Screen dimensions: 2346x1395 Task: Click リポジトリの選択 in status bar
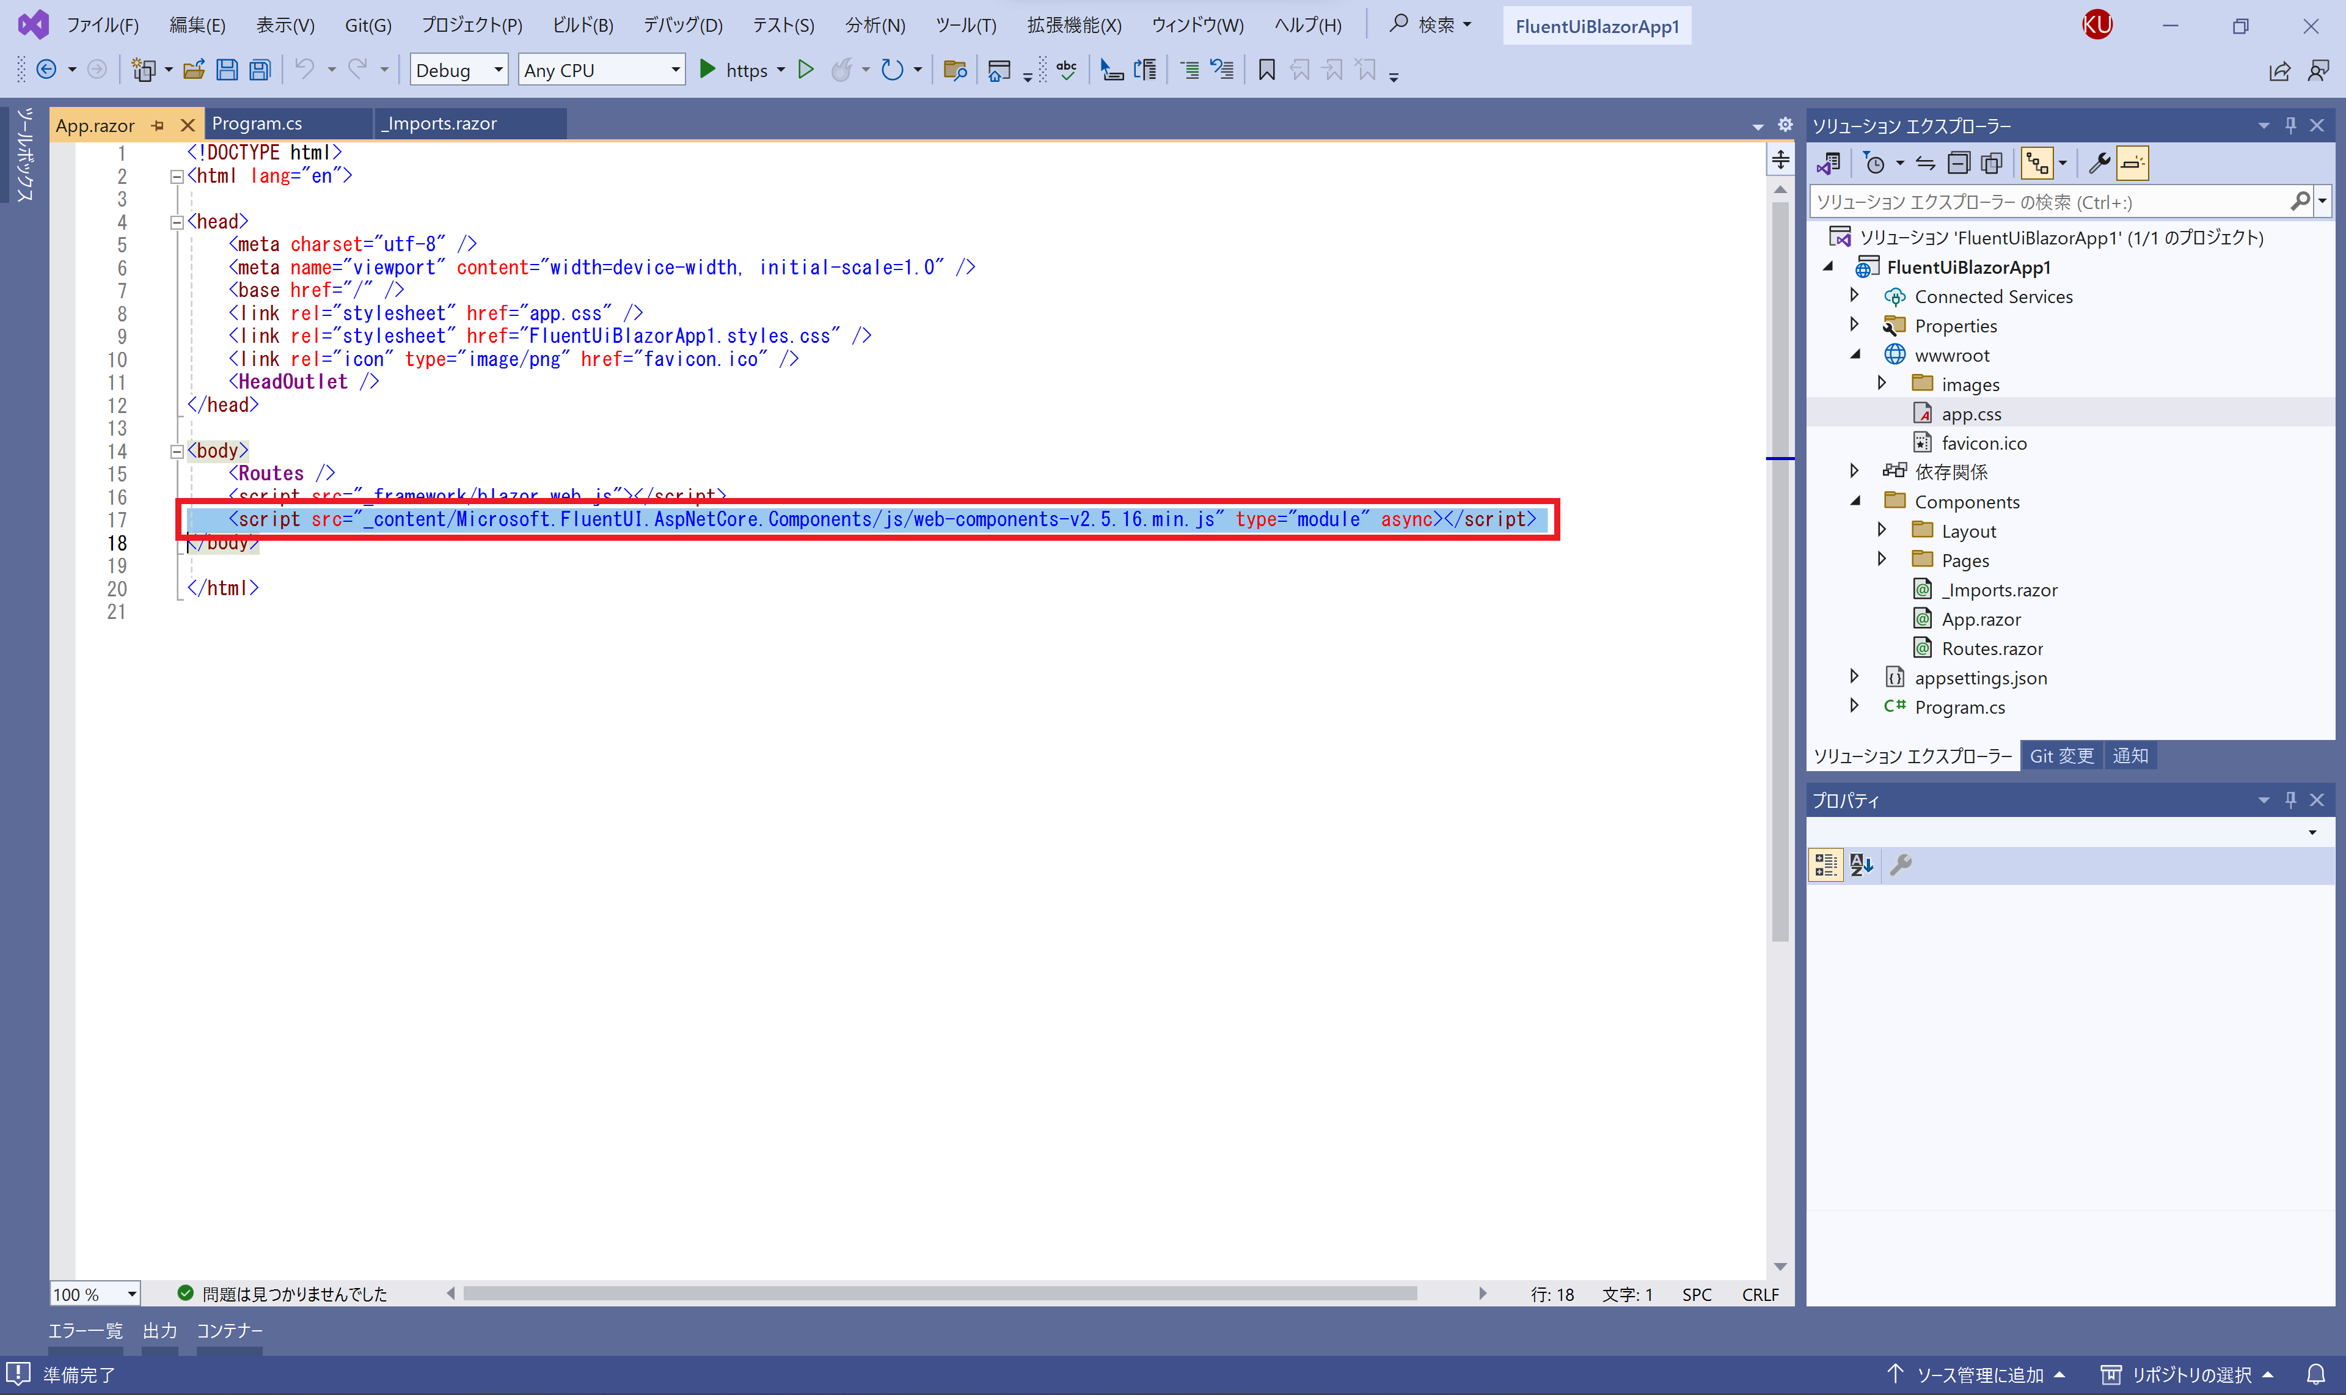[x=2187, y=1375]
